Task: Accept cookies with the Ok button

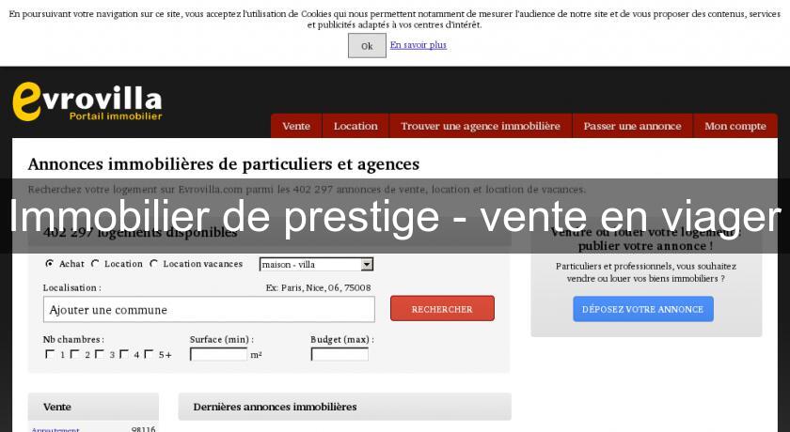Action: [367, 46]
